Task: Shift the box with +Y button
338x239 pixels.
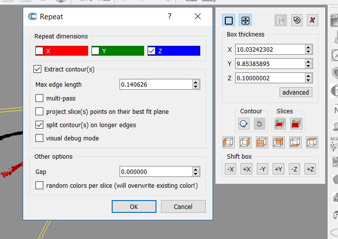Action: tap(278, 169)
